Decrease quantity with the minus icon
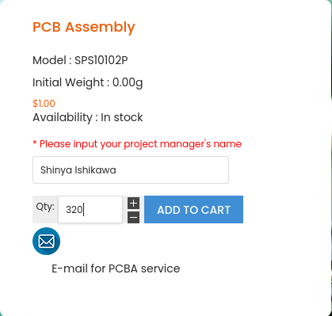Viewport: 332px width, 316px height. [133, 218]
